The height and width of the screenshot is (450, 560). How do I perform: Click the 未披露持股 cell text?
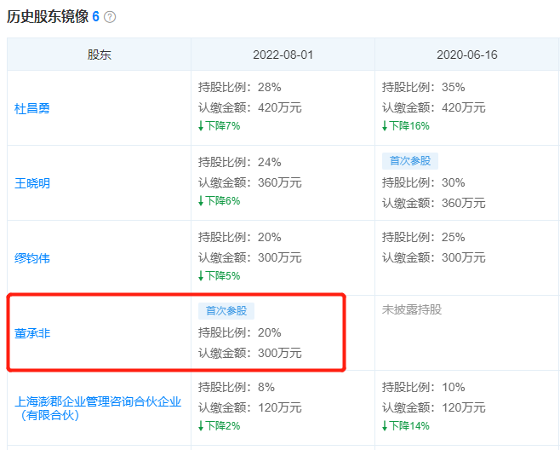[412, 310]
